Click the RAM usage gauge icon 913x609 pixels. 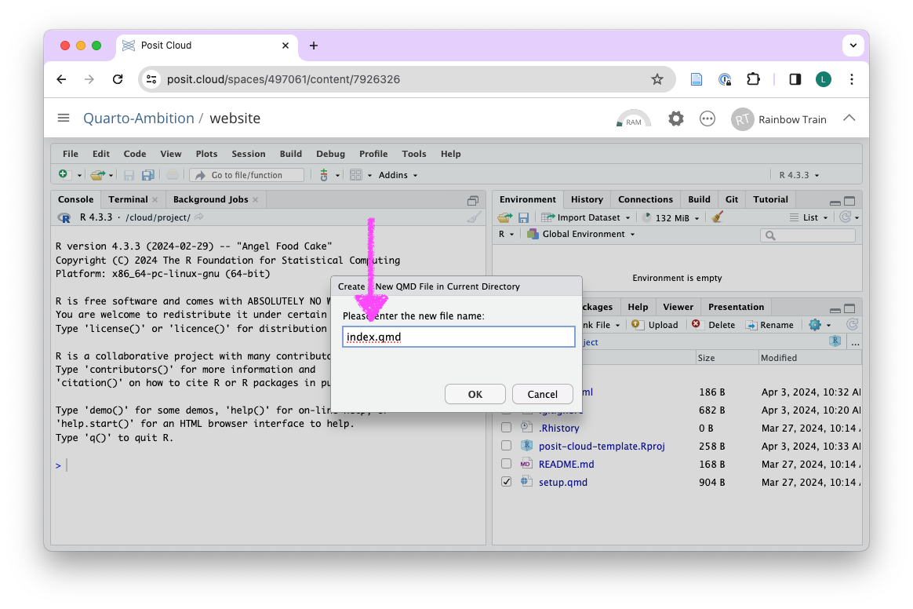tap(634, 119)
